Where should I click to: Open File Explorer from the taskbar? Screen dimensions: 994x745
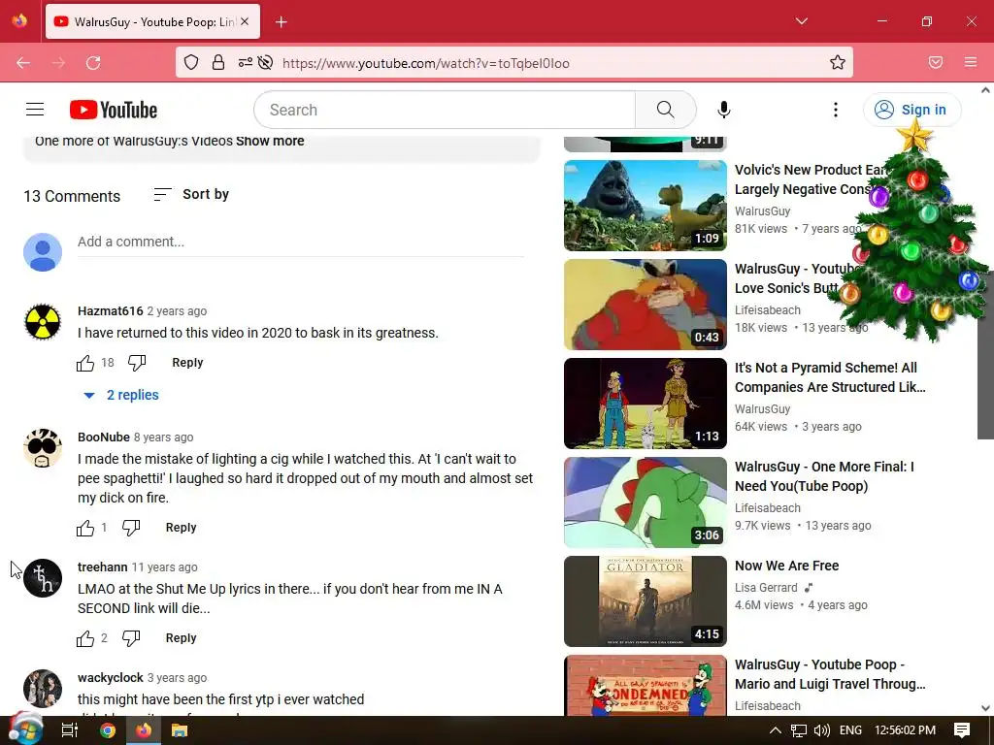click(x=180, y=730)
